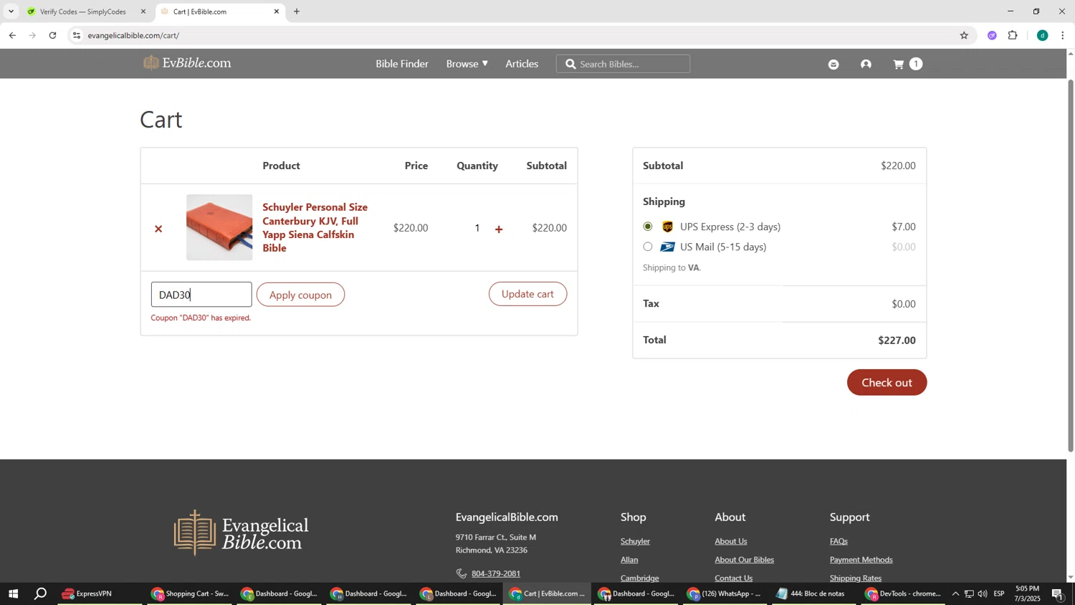Open the Bible Finder menu item
1075x605 pixels.
pos(401,64)
